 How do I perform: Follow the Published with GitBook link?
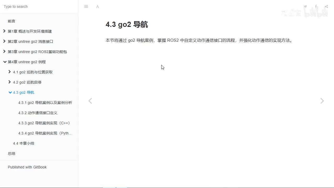[27, 167]
